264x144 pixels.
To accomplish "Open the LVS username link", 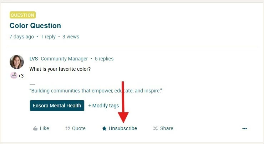I will coord(34,59).
